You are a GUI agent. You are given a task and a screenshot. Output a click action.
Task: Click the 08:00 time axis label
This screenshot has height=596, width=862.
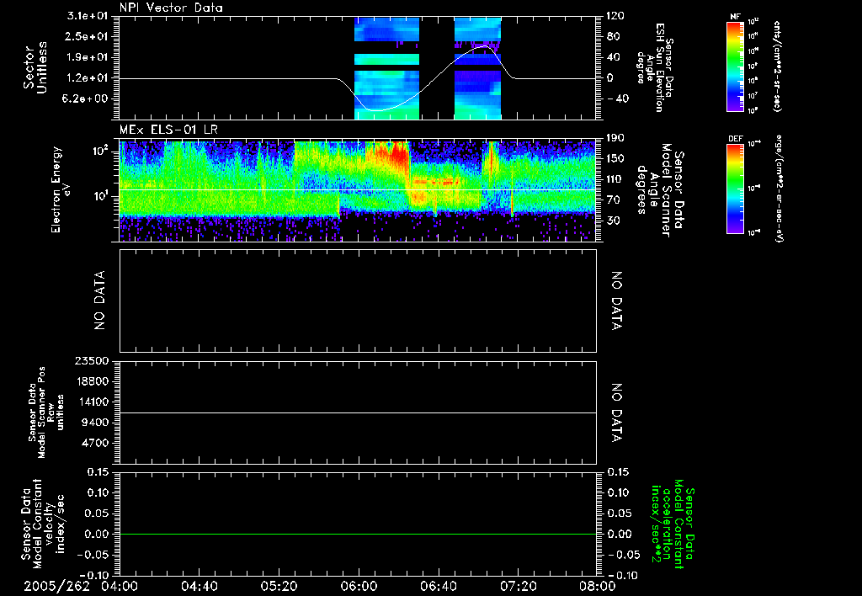(599, 587)
